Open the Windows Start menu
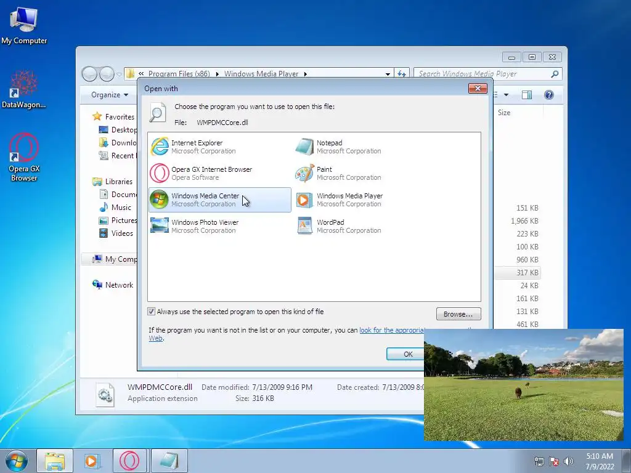Screen dimensions: 631x473 point(17,461)
